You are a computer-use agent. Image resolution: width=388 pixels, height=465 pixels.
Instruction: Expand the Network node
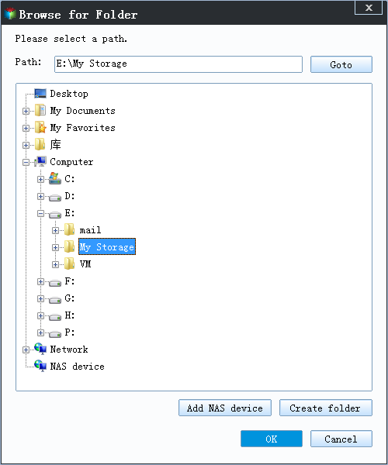26,350
